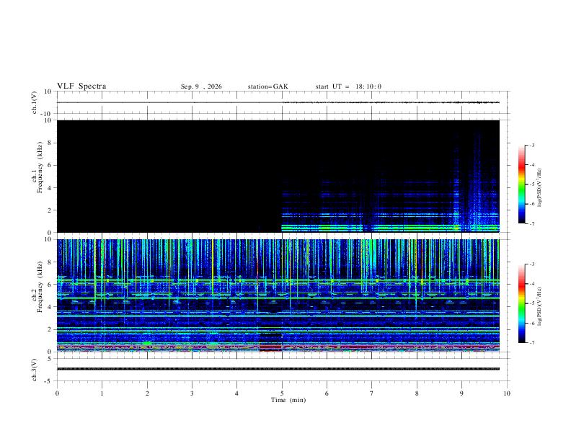This screenshot has height=441, width=571.
Task: Click the ch.1 spectrogram colorbar
Action: [x=521, y=184]
